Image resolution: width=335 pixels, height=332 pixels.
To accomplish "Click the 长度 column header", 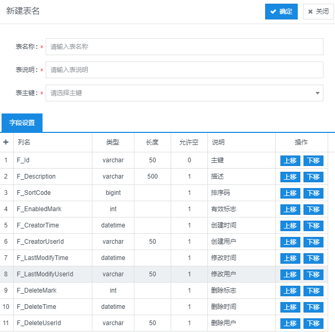I will click(x=152, y=142).
